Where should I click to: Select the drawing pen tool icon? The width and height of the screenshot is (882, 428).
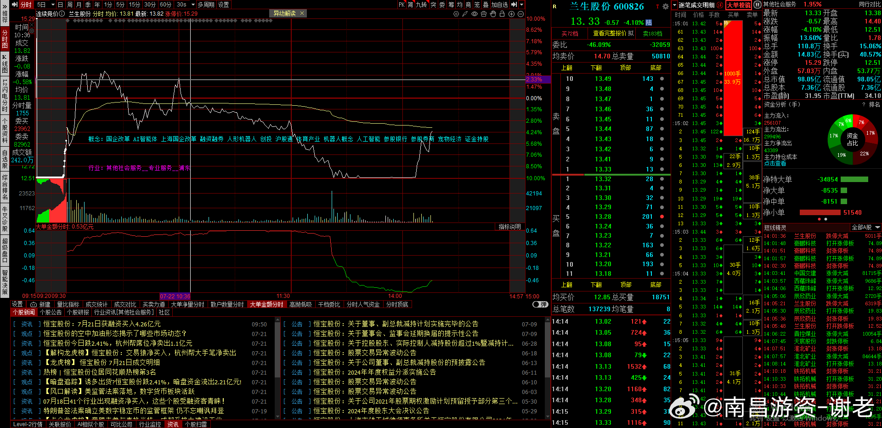click(x=465, y=14)
